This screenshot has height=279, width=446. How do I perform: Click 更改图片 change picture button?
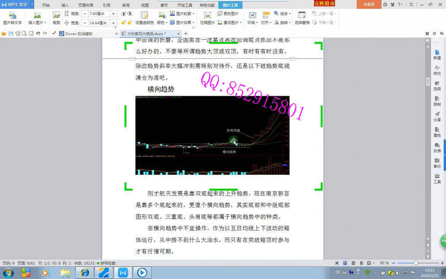point(230,12)
